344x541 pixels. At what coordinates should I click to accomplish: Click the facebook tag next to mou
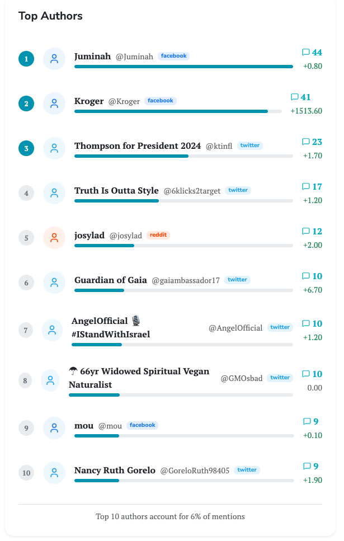pyautogui.click(x=142, y=425)
